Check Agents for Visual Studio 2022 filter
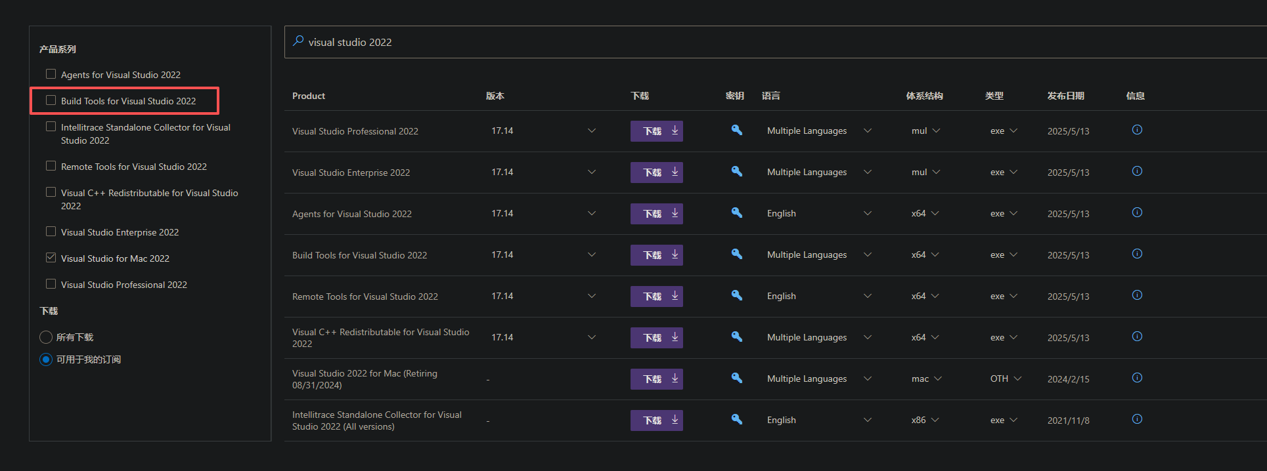Screen dimensions: 1267x471 coord(51,74)
